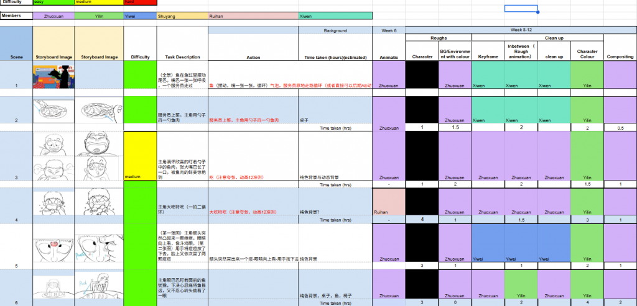Click the Xiwen cell in the Members row
This screenshot has height=306, width=637.
pyautogui.click(x=335, y=16)
